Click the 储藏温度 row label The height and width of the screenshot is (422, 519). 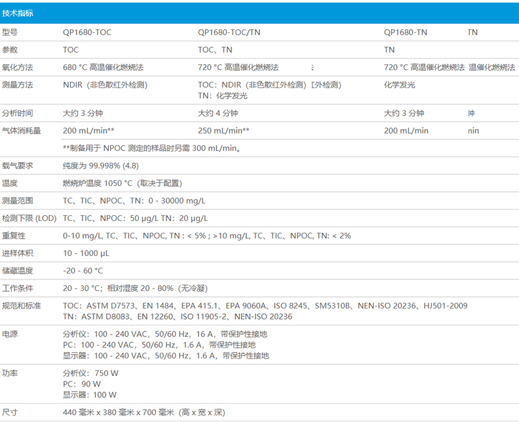click(18, 271)
